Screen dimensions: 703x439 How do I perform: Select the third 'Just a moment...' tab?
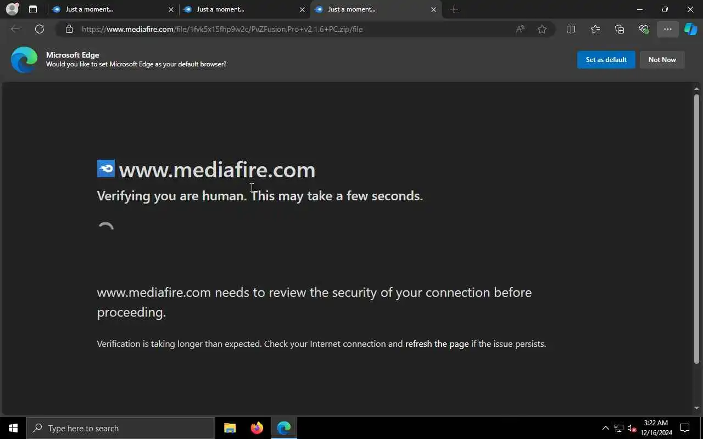376,9
